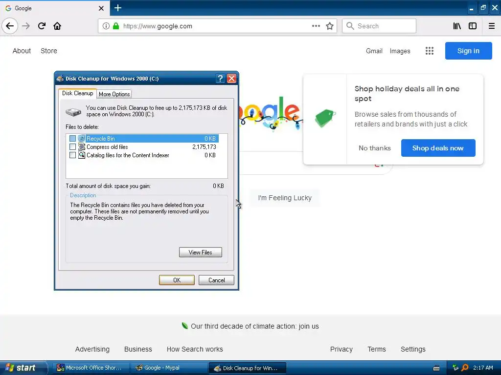The height and width of the screenshot is (375, 501).
Task: Click View Files button
Action: (x=200, y=252)
